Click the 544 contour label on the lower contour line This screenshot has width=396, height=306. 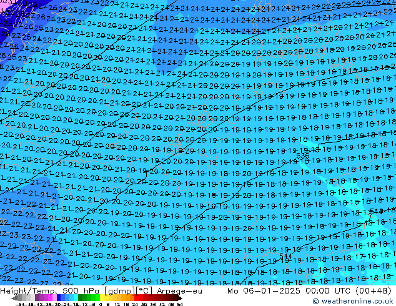click(x=285, y=256)
